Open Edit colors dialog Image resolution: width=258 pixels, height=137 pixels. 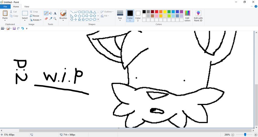pyautogui.click(x=187, y=16)
